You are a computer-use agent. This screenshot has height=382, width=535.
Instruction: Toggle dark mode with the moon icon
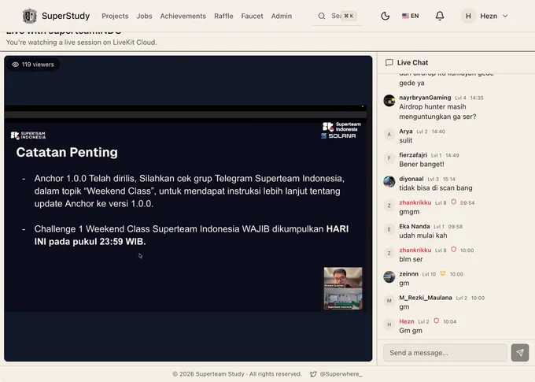(386, 16)
